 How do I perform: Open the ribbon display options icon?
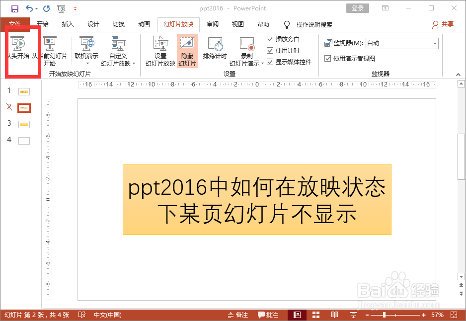point(385,8)
